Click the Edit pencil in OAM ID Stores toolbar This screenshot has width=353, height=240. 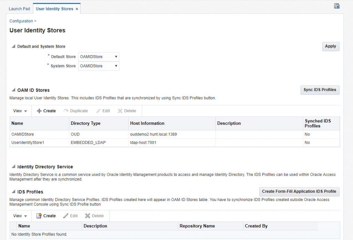pos(99,111)
